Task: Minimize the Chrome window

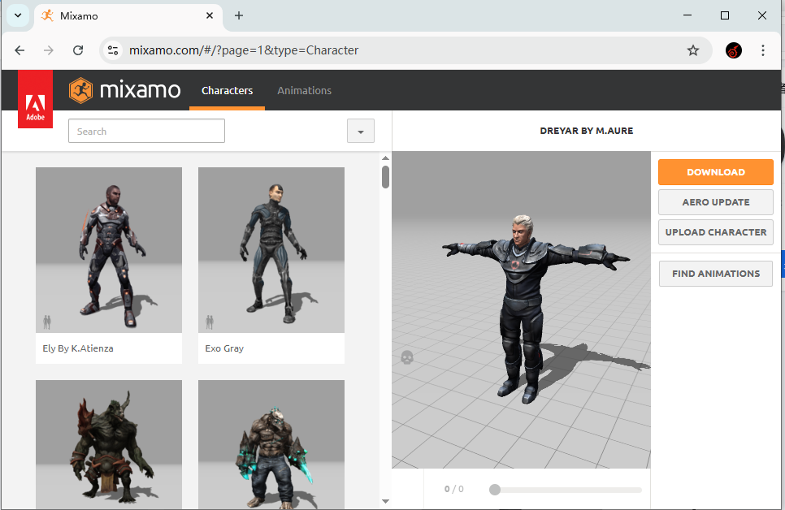Action: (x=687, y=15)
